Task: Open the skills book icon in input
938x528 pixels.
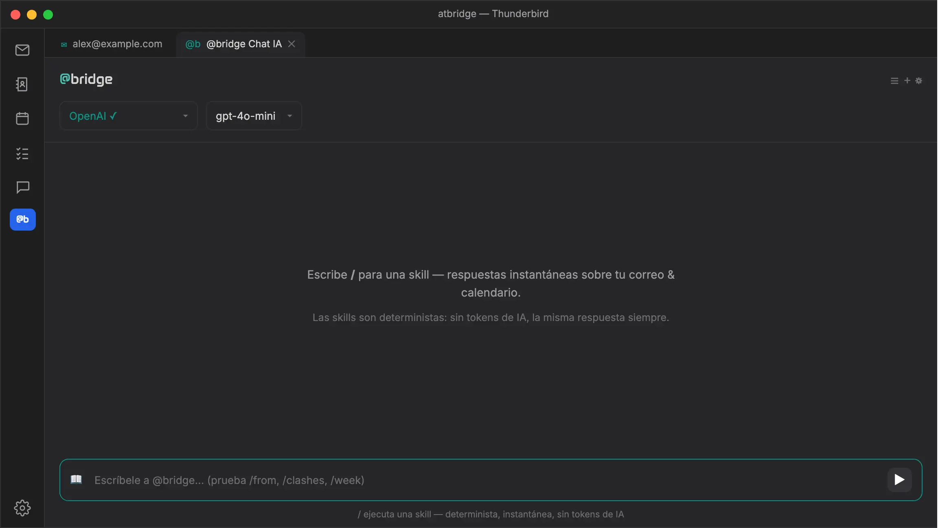Action: pyautogui.click(x=76, y=480)
